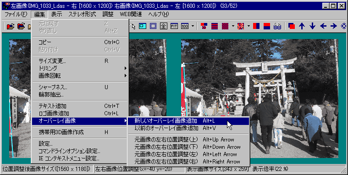This screenshot has width=348, height=175.
Task: Select 新しいオーバーレイ画像追加 menu entry
Action: point(188,121)
